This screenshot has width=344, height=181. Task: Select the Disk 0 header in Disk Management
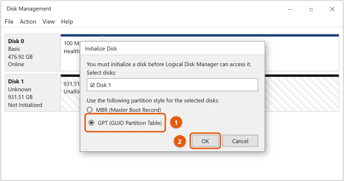point(33,52)
